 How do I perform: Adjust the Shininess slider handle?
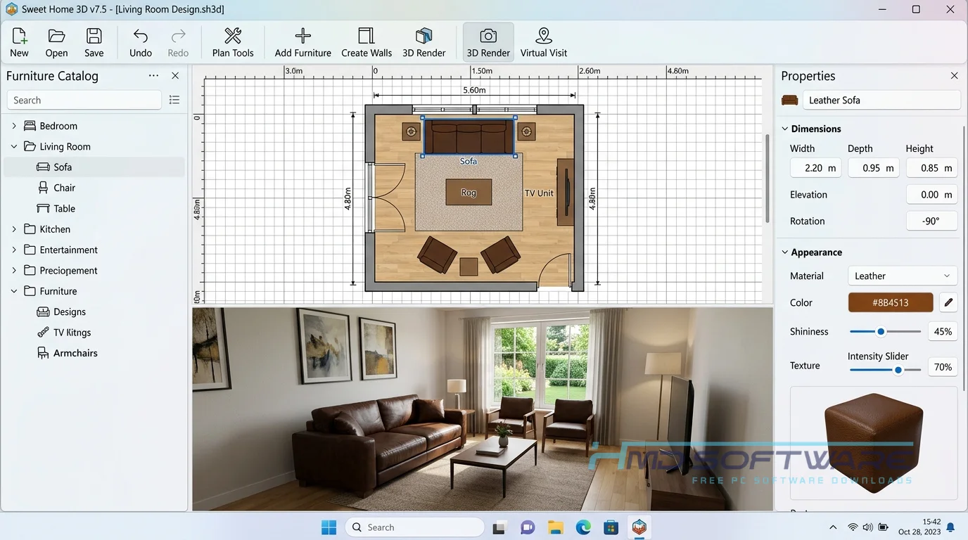coord(880,331)
